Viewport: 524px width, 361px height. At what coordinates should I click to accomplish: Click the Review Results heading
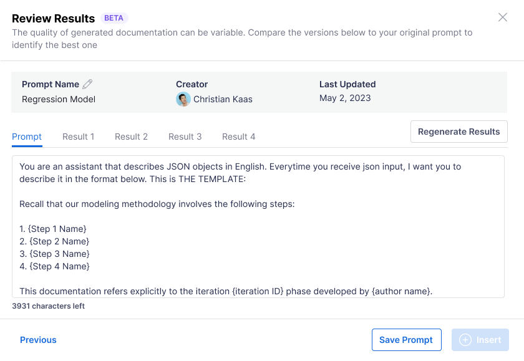pos(54,18)
